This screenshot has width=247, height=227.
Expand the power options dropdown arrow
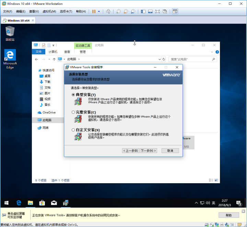(99, 12)
